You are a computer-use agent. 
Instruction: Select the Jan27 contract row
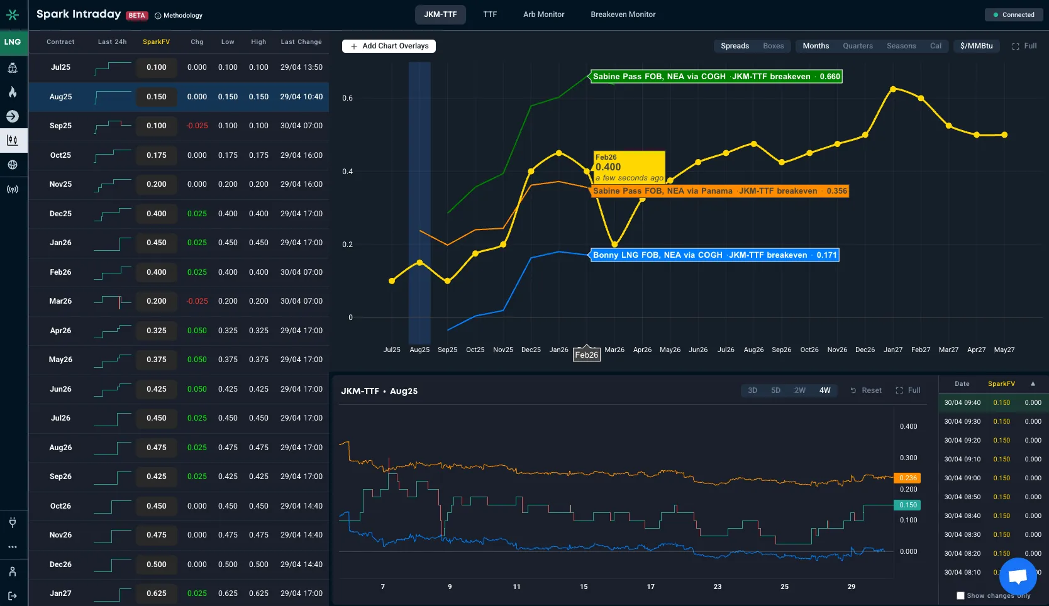pos(179,593)
